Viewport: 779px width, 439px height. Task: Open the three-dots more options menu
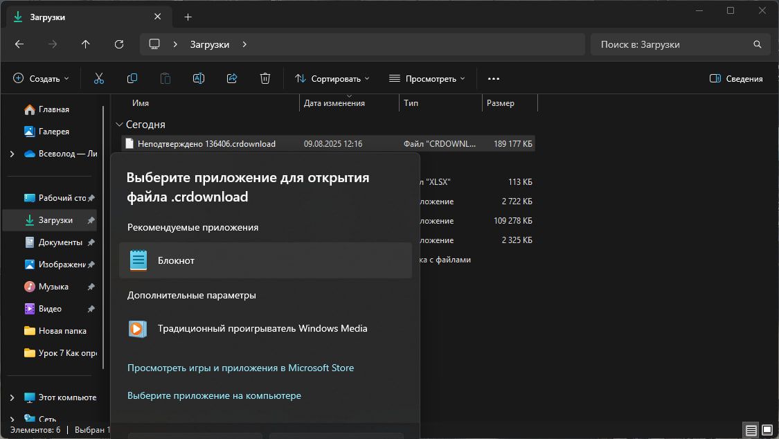pyautogui.click(x=493, y=78)
